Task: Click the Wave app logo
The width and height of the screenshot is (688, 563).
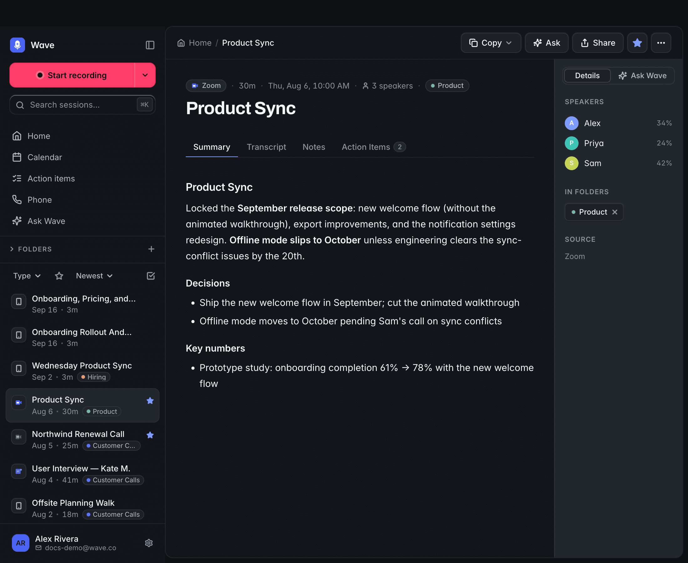Action: (18, 45)
